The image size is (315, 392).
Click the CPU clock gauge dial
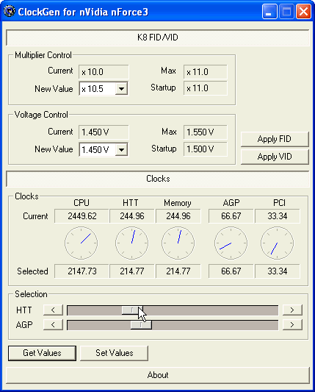81,243
